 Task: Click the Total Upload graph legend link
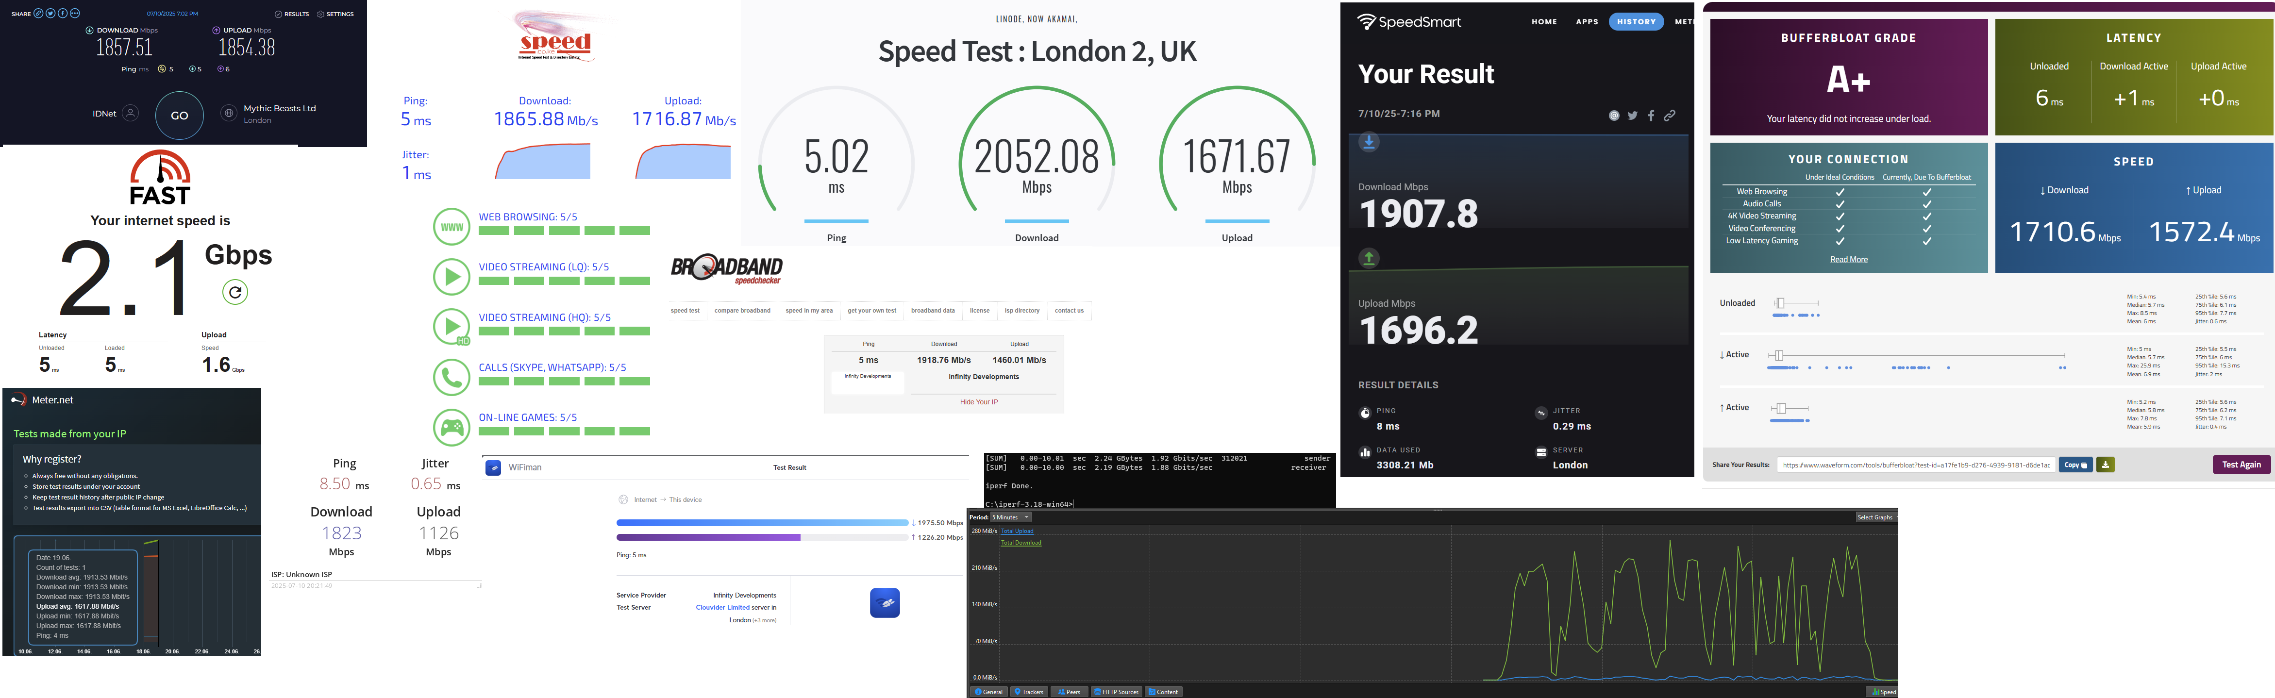point(1017,531)
